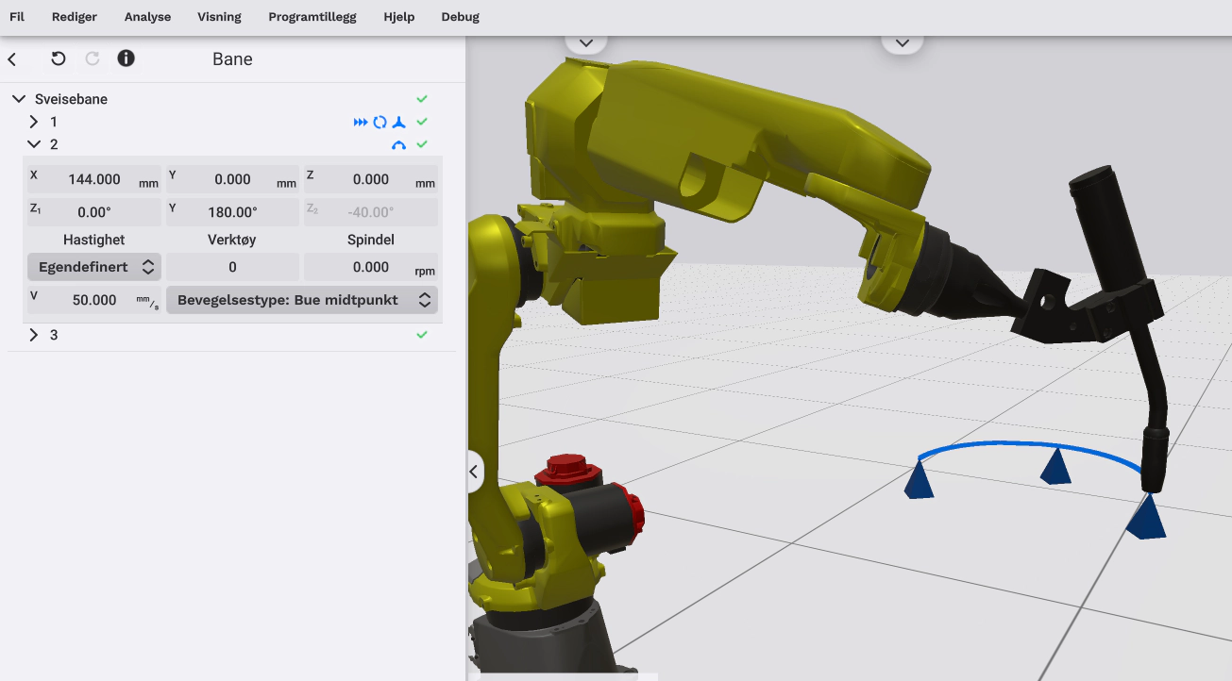Open the Bevegelsestype dropdown
Screen dimensions: 1232x681
coord(301,300)
